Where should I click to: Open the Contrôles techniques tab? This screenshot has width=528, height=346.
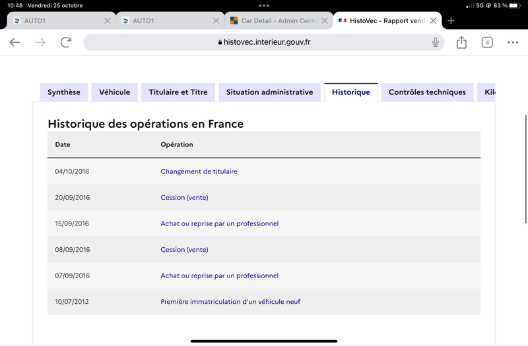[427, 92]
